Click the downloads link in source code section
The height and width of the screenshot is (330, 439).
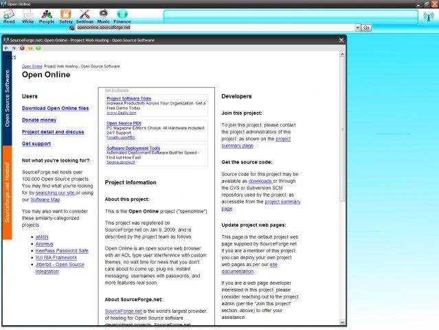(260, 181)
